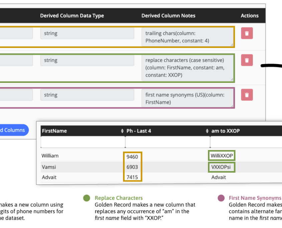Screen dimensions: 282x228
Task: Click the resize handle on trailing chars notes
Action: point(231,44)
